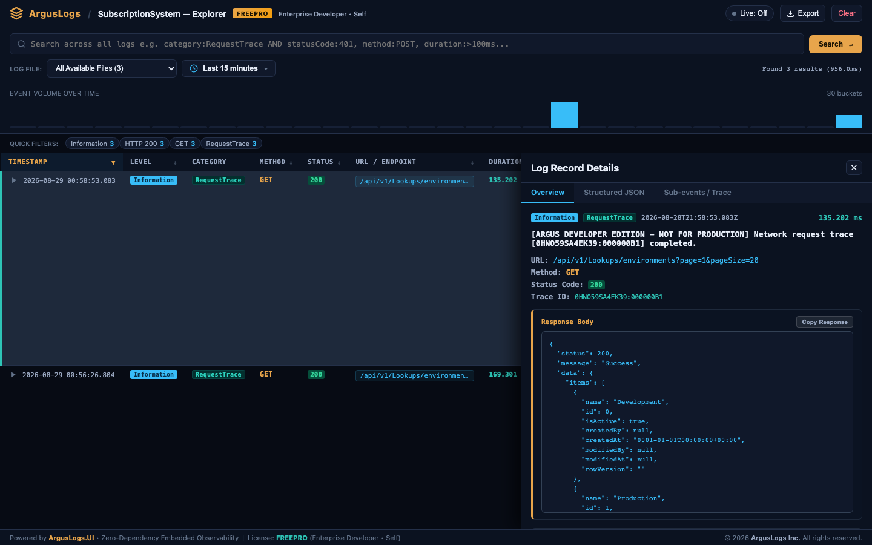Image resolution: width=872 pixels, height=545 pixels.
Task: Open URL link in 00:56:26 log row
Action: [x=414, y=375]
